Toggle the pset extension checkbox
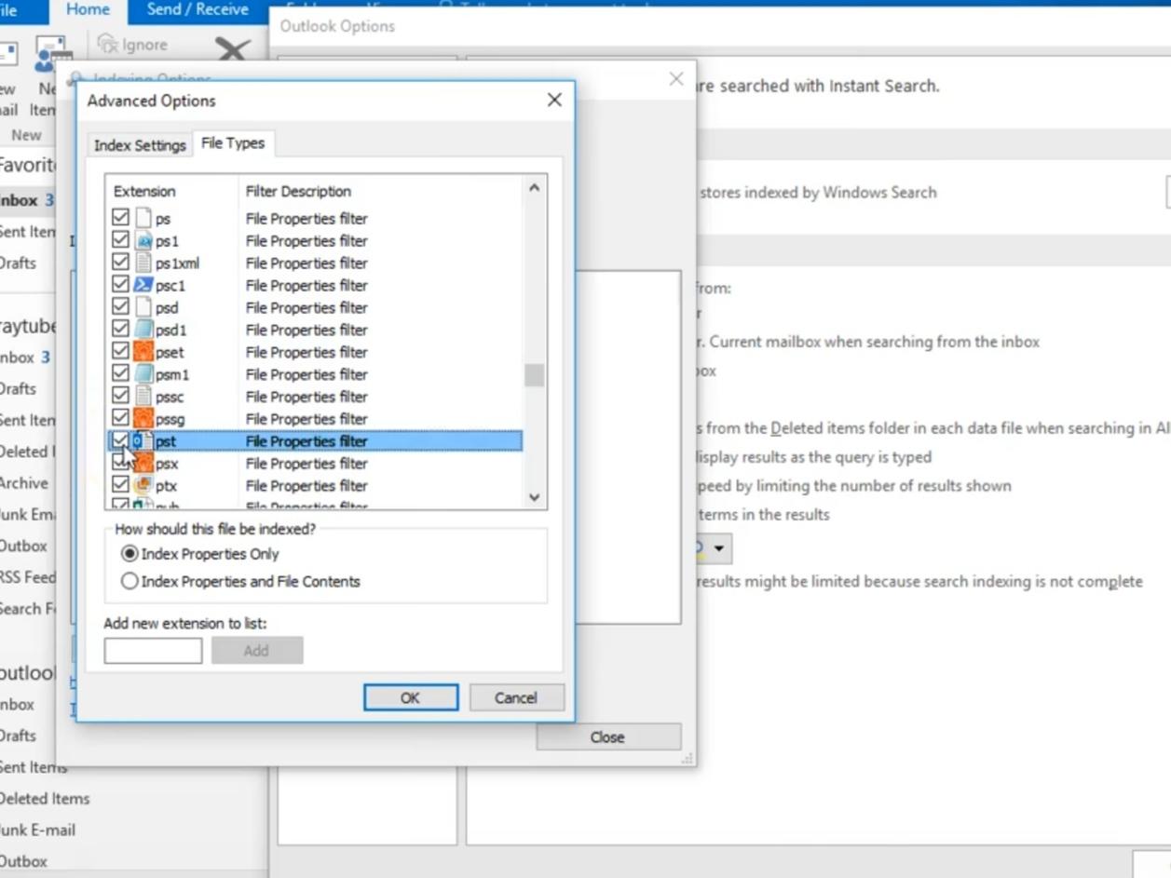The image size is (1171, 878). [120, 352]
